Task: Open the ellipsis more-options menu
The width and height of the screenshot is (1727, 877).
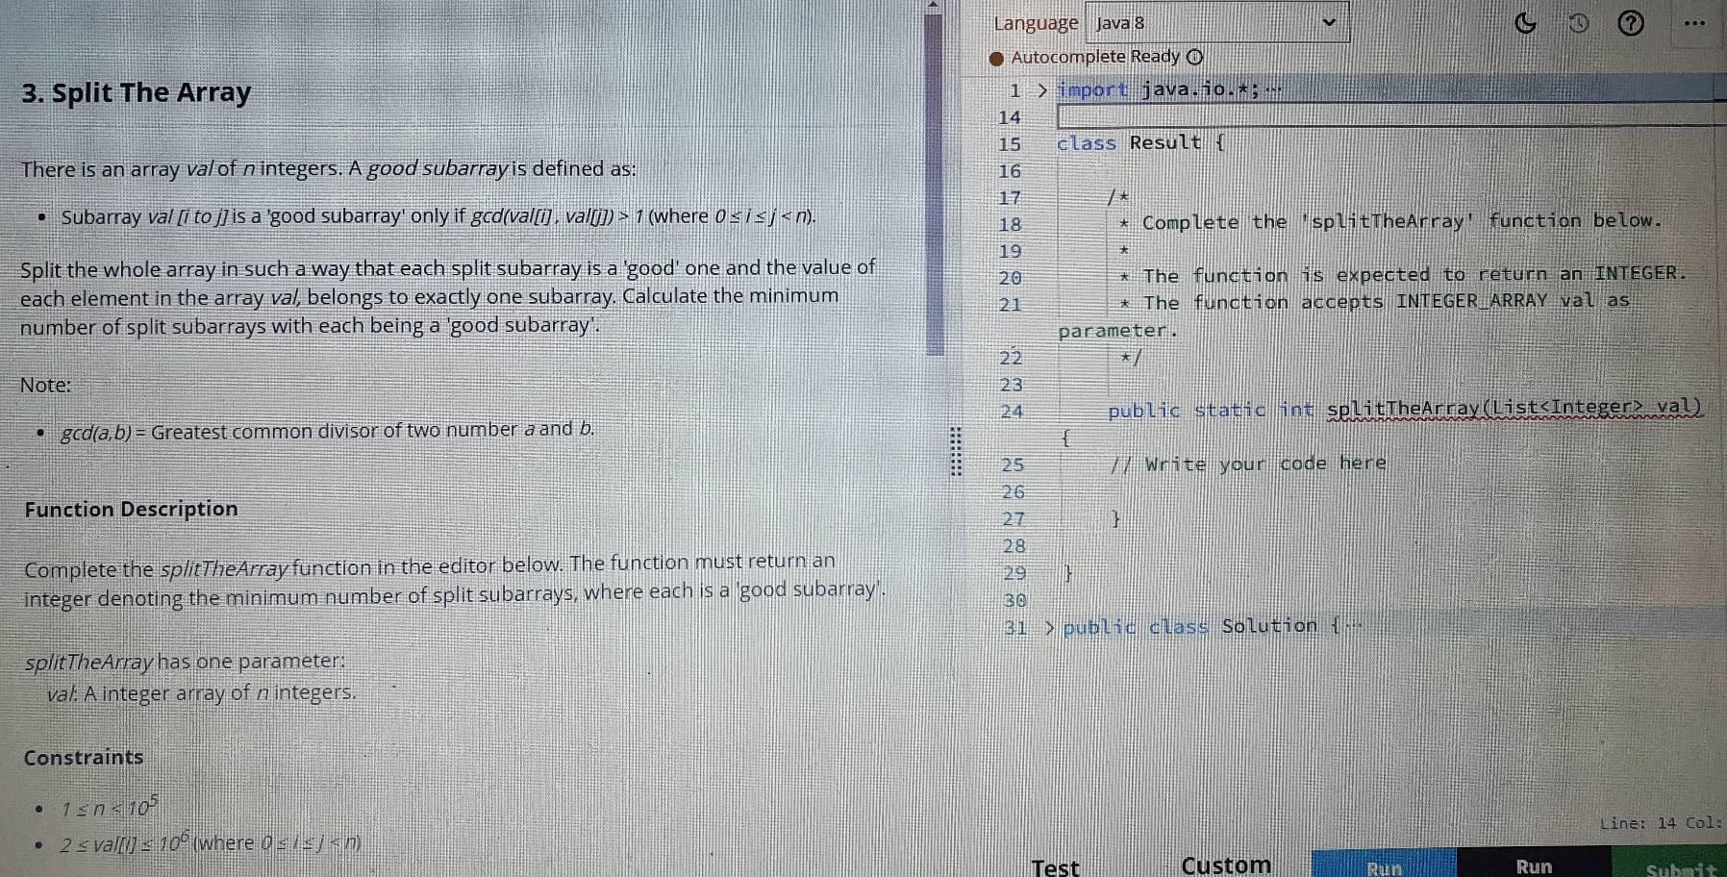Action: [1695, 22]
